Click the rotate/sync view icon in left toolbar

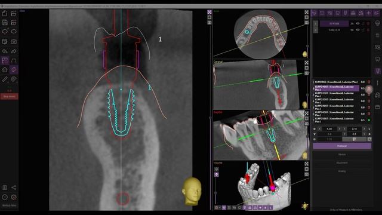(x=14, y=69)
